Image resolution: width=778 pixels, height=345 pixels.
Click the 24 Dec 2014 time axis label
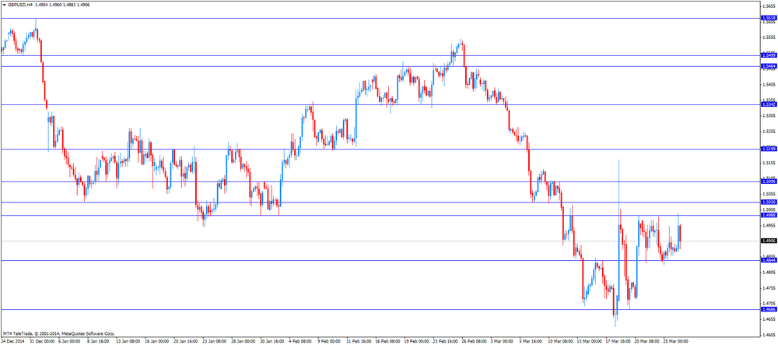(12, 342)
